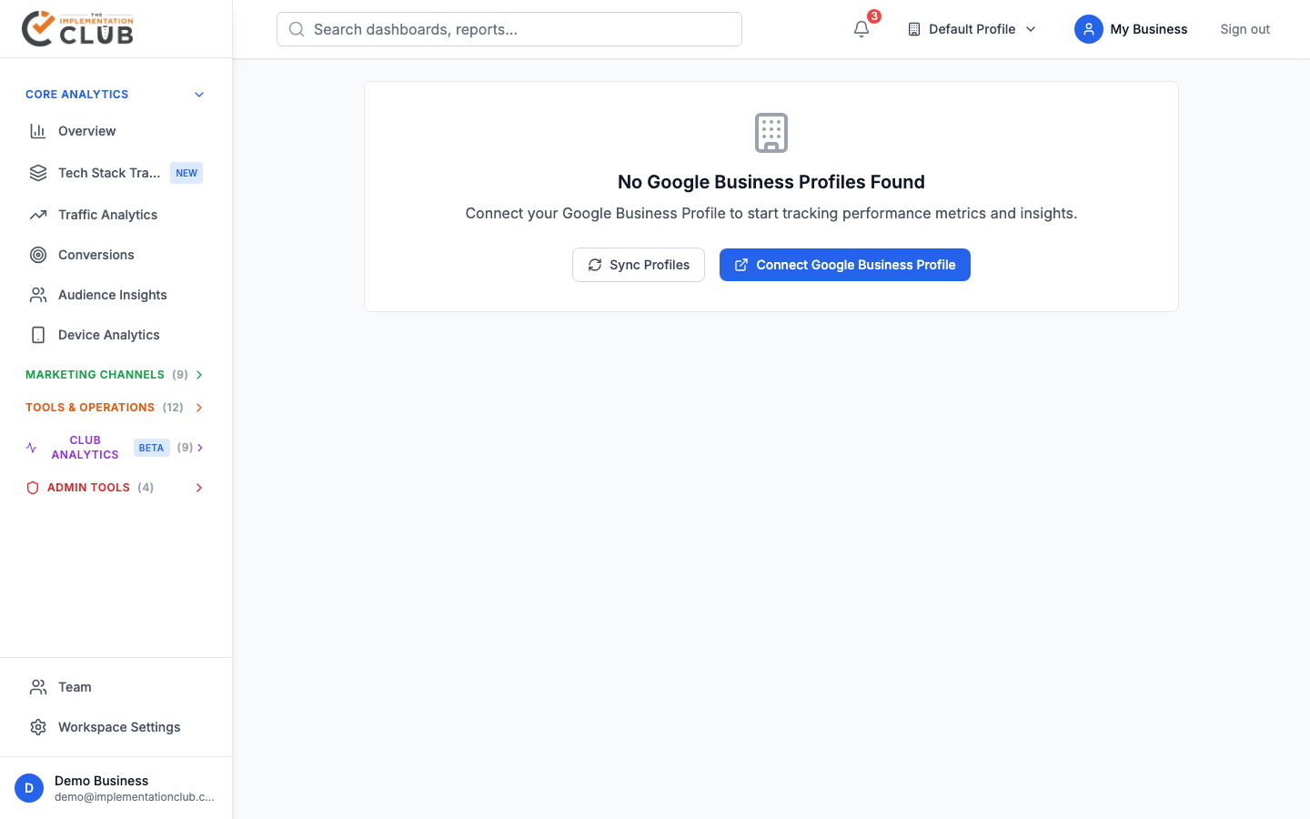Select the Conversions target icon
This screenshot has height=819, width=1310.
tap(37, 254)
